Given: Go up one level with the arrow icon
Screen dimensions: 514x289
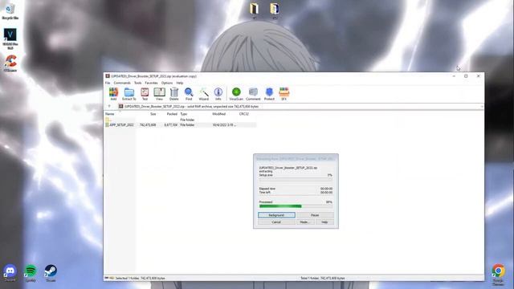Looking at the screenshot, I should (x=109, y=106).
